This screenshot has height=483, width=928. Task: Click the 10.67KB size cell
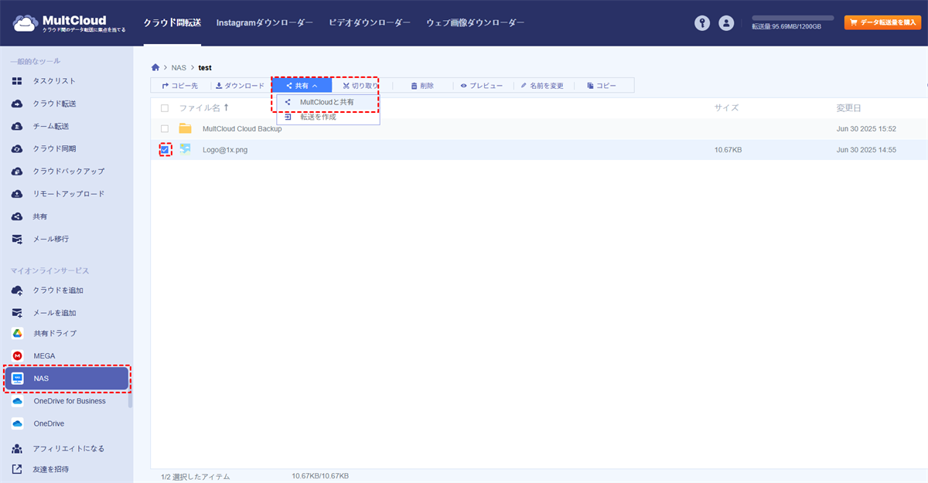click(x=728, y=150)
